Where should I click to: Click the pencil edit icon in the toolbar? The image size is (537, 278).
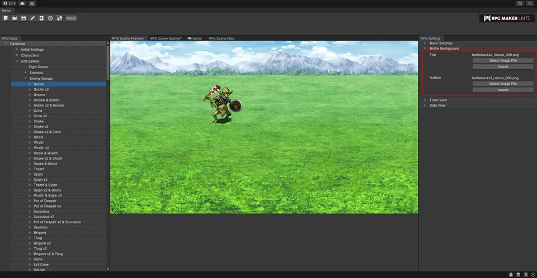[32, 18]
